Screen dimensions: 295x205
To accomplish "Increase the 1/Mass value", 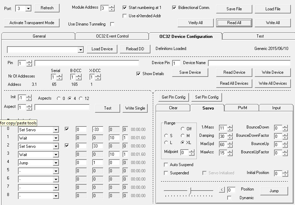I will pyautogui.click(x=230, y=126).
